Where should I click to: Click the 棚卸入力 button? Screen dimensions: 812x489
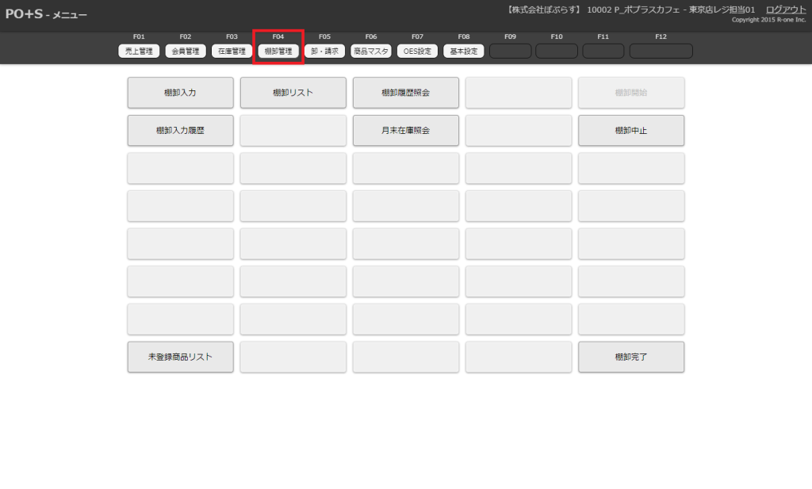tap(180, 93)
